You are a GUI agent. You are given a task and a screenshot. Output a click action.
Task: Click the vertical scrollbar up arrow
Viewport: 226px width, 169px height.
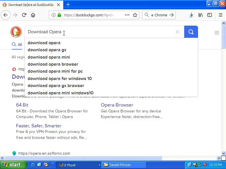[223, 23]
